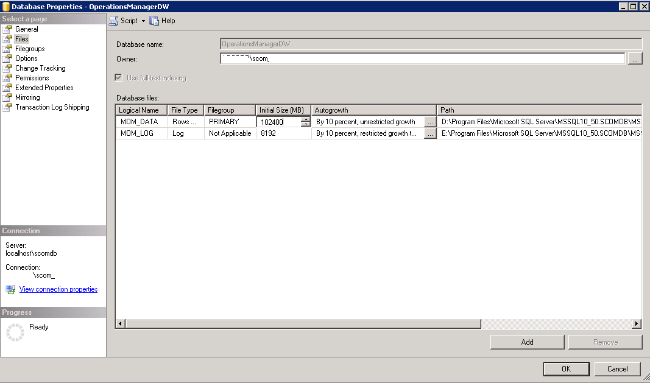Viewport: 650px width, 383px height.
Task: Click the PRIMARY filegroup cell
Action: click(230, 122)
